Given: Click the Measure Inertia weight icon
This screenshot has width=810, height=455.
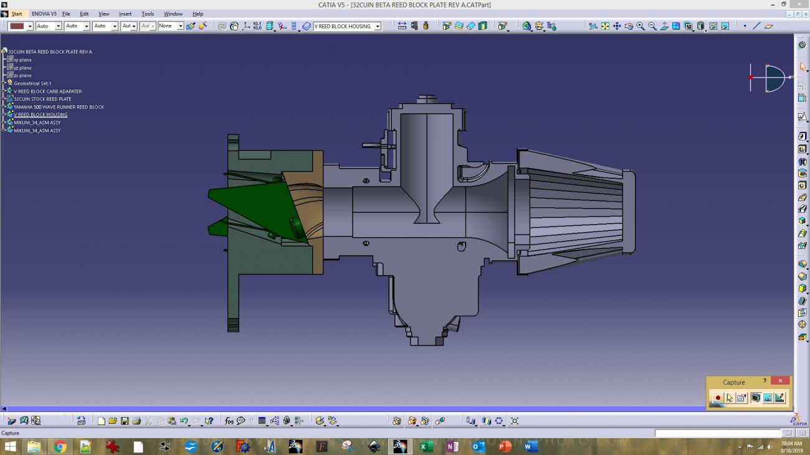Looking at the screenshot, I should 426,26.
